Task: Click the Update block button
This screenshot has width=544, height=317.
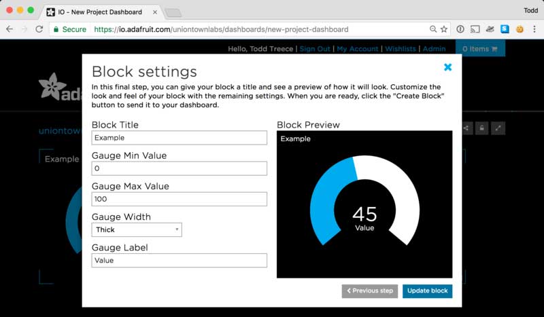Action: point(427,291)
